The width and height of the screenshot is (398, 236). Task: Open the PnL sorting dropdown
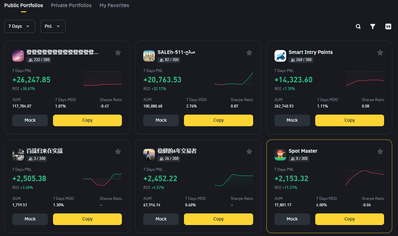point(53,26)
